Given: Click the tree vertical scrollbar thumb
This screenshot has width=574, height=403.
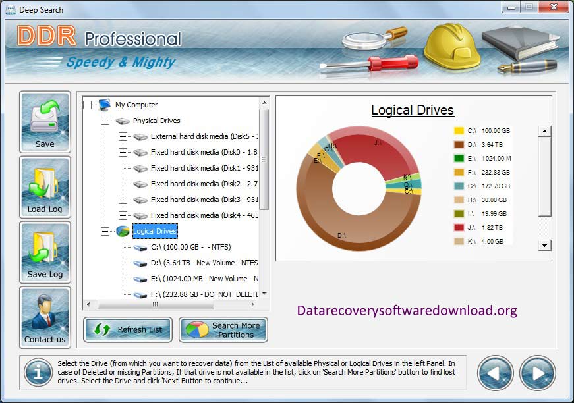Looking at the screenshot, I should pos(264,159).
